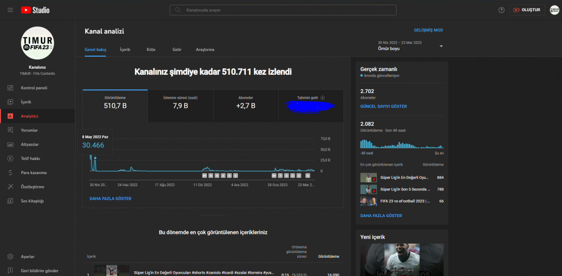Click the 788 view count in realtime list

coord(440,189)
